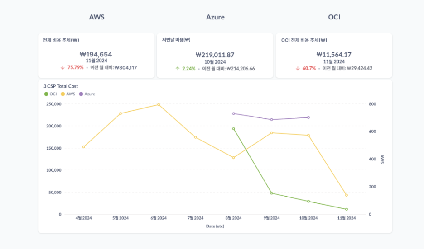Click the 8월 2024 x-axis label
This screenshot has width=424, height=249.
pos(234,218)
